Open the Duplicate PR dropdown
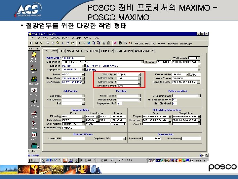238x179 pixels. point(124,139)
